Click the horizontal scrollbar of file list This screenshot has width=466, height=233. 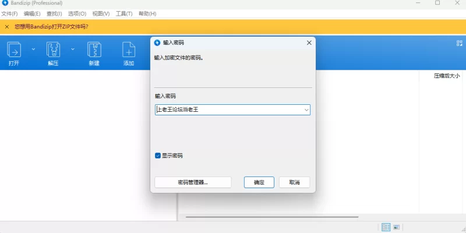(272, 217)
